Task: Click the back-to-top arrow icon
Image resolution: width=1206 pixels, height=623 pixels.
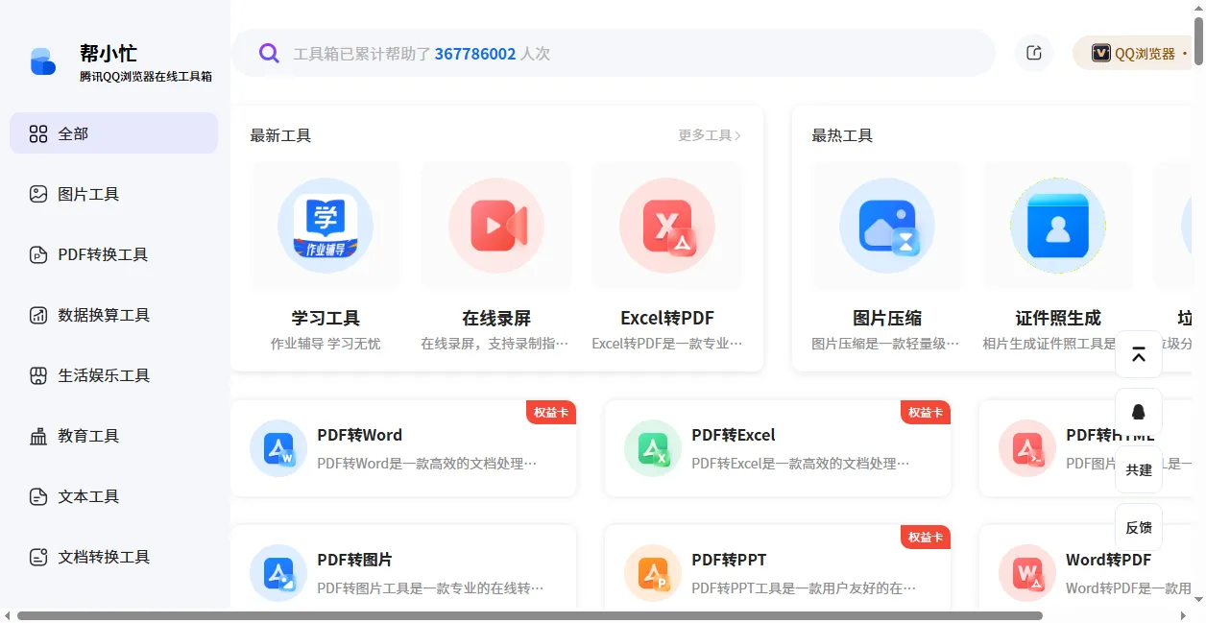Action: click(1138, 353)
